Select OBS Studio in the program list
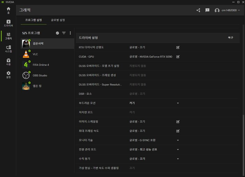The width and height of the screenshot is (245, 177). 47,75
